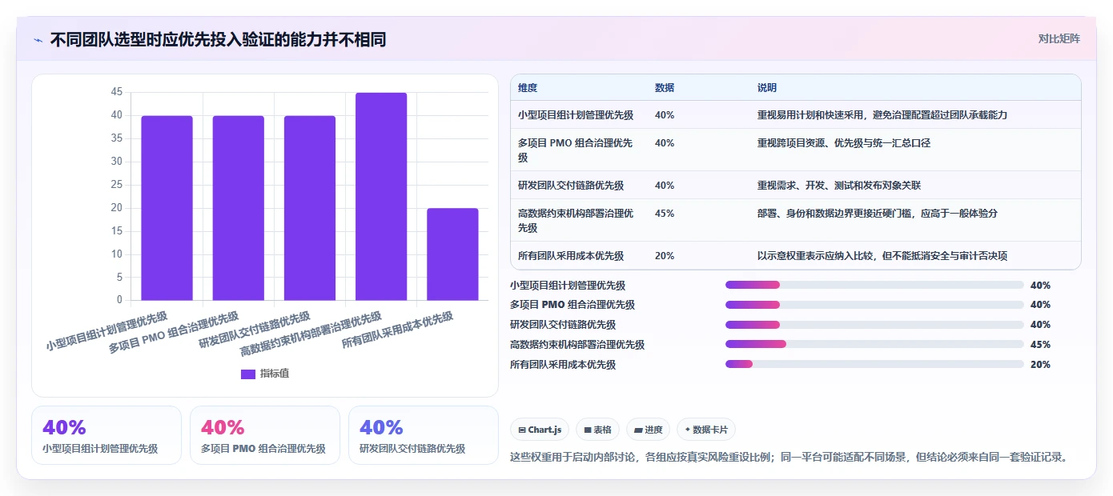This screenshot has height=496, width=1113.
Task: Click the 进度 chip
Action: 648,430
